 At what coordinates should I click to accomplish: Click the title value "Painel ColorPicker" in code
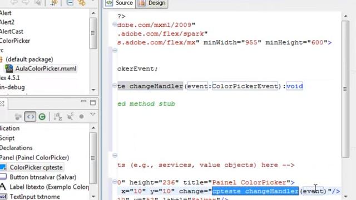[249, 182]
